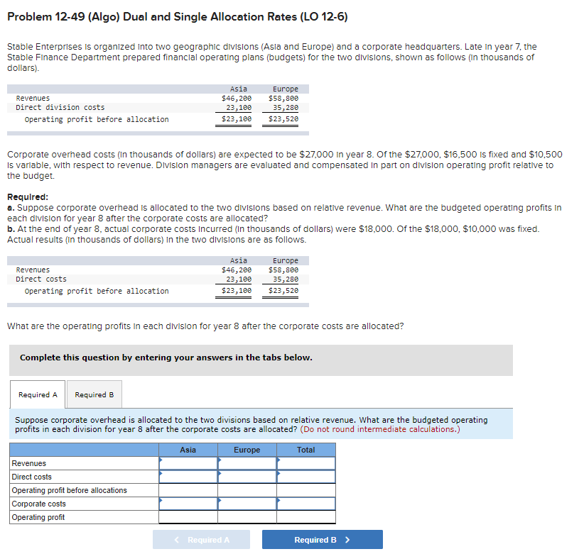Click Europe Operating profit before allocations cell

[247, 490]
